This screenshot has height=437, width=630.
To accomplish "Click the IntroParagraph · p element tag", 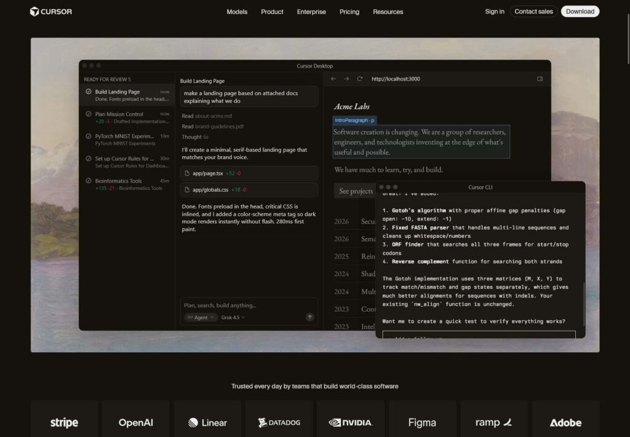I will (x=354, y=120).
